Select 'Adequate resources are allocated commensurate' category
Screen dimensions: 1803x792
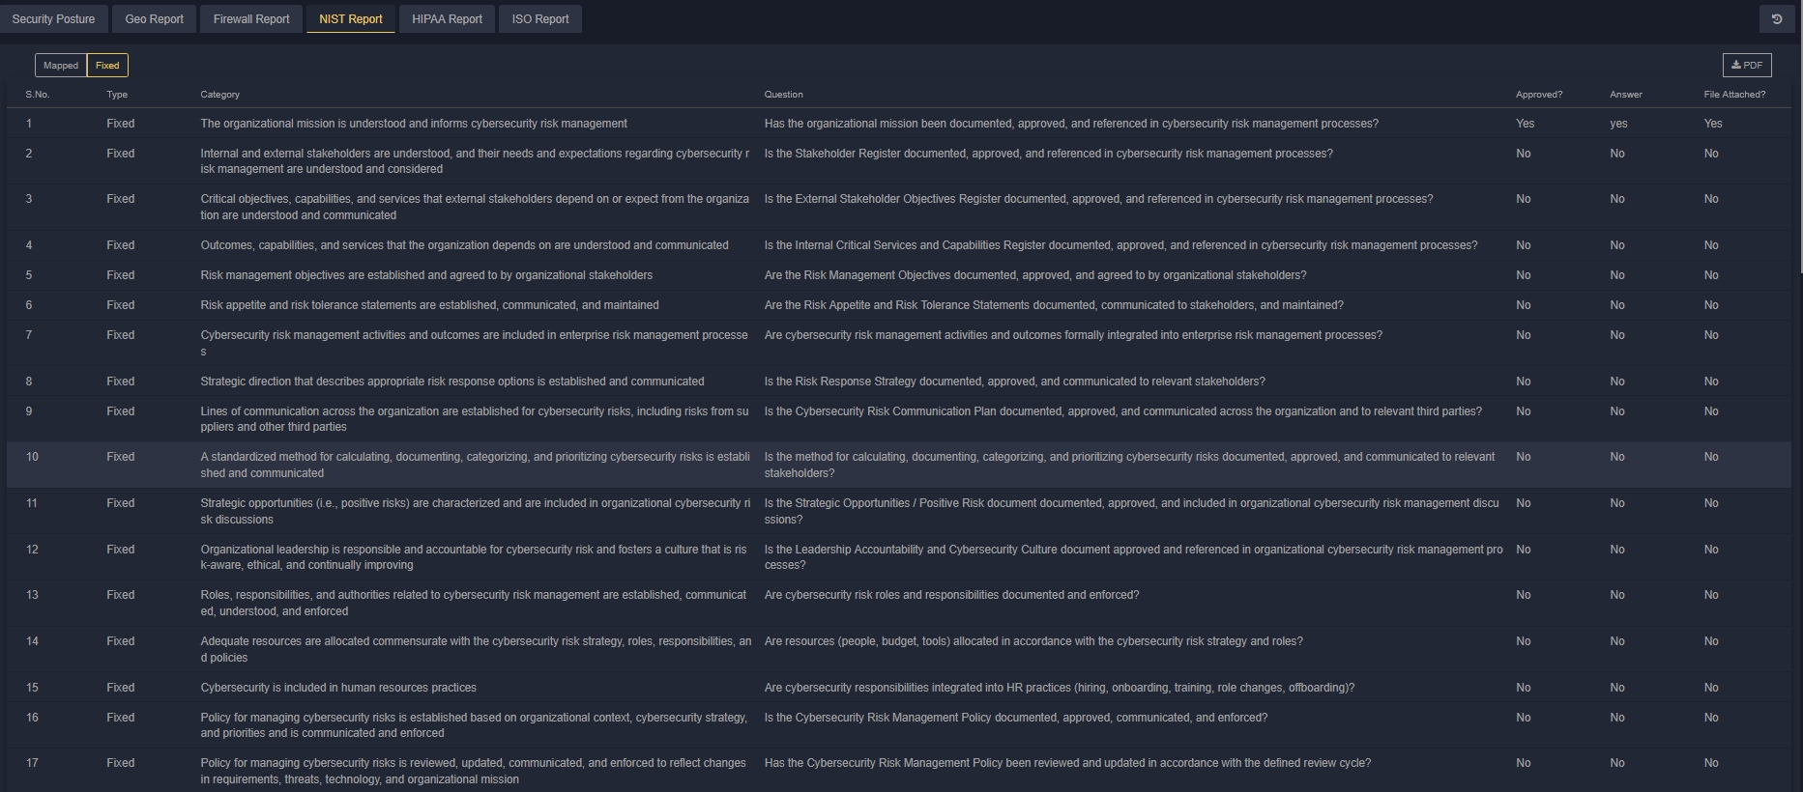click(476, 649)
